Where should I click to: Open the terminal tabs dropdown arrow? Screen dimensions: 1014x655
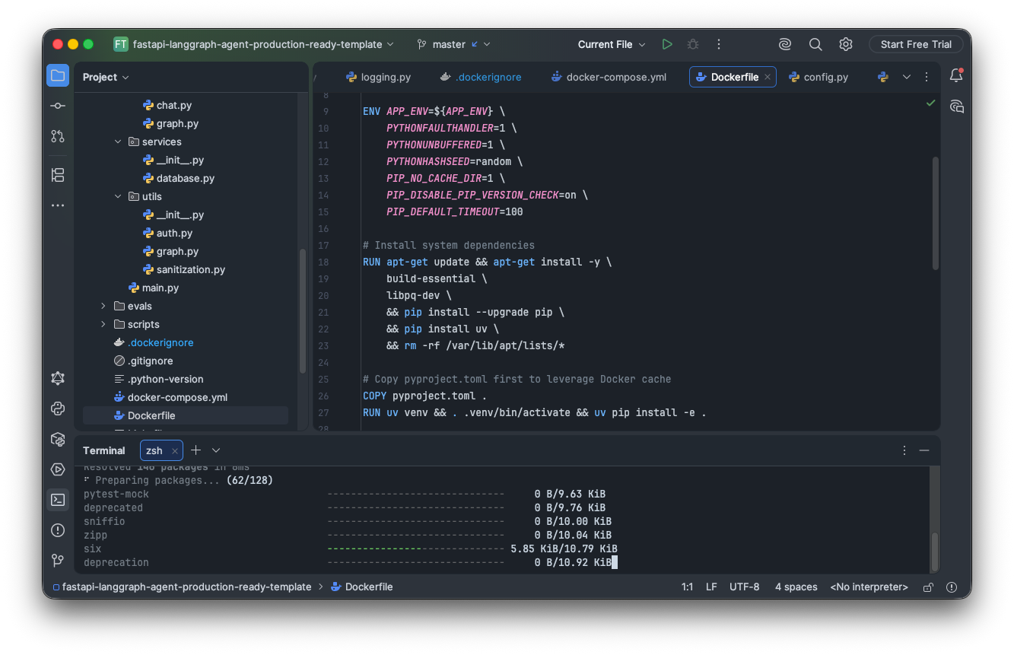[216, 450]
